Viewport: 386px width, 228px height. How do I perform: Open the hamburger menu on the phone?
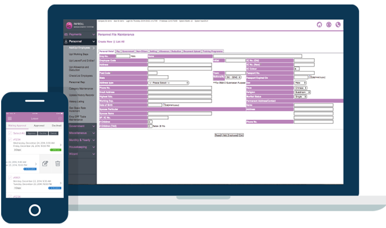9,118
